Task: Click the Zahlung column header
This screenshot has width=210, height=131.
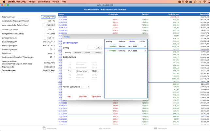Action: 145,14
